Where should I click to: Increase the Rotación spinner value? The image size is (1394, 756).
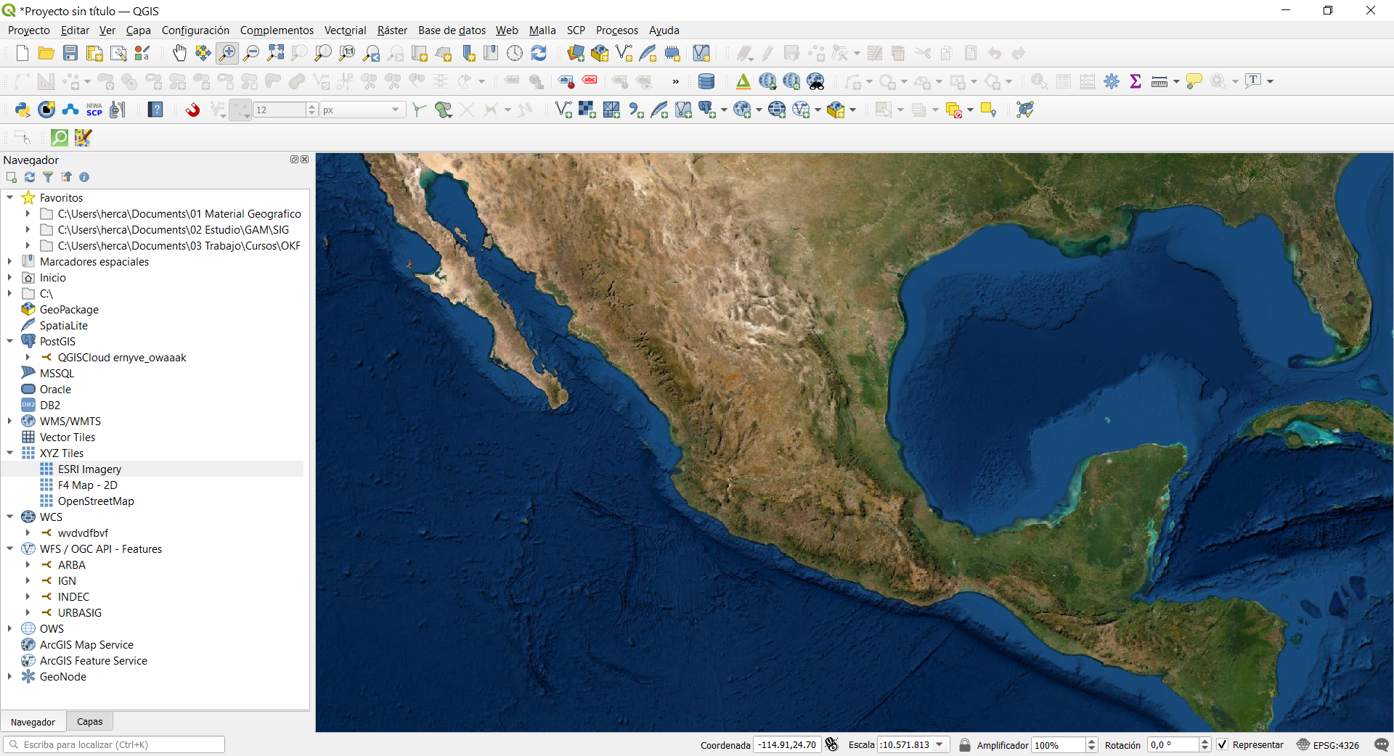tap(1205, 741)
